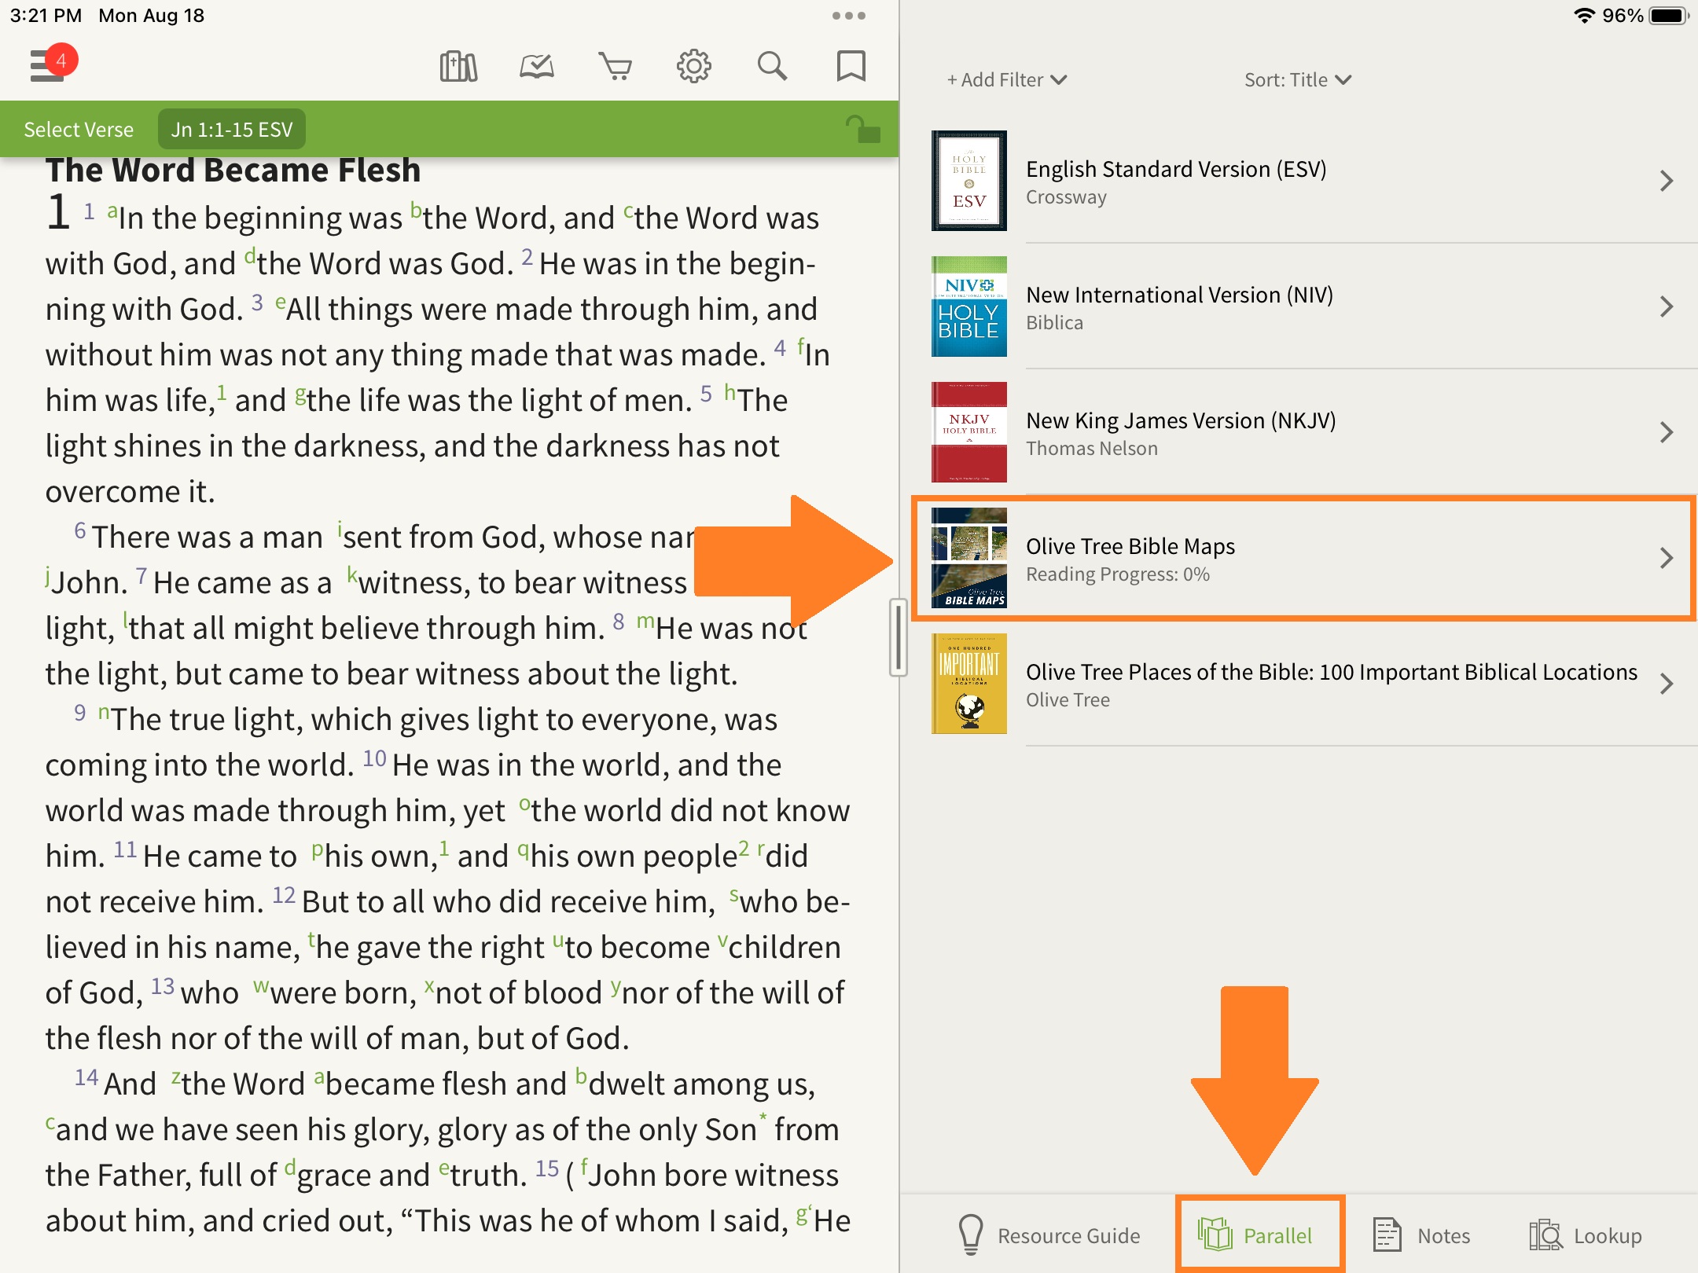Image resolution: width=1698 pixels, height=1273 pixels.
Task: Tap verse number 10
Action: [374, 758]
